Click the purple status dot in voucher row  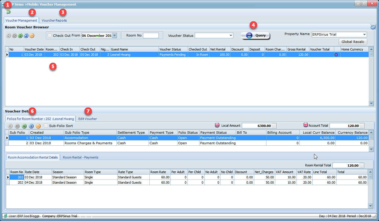(336, 55)
